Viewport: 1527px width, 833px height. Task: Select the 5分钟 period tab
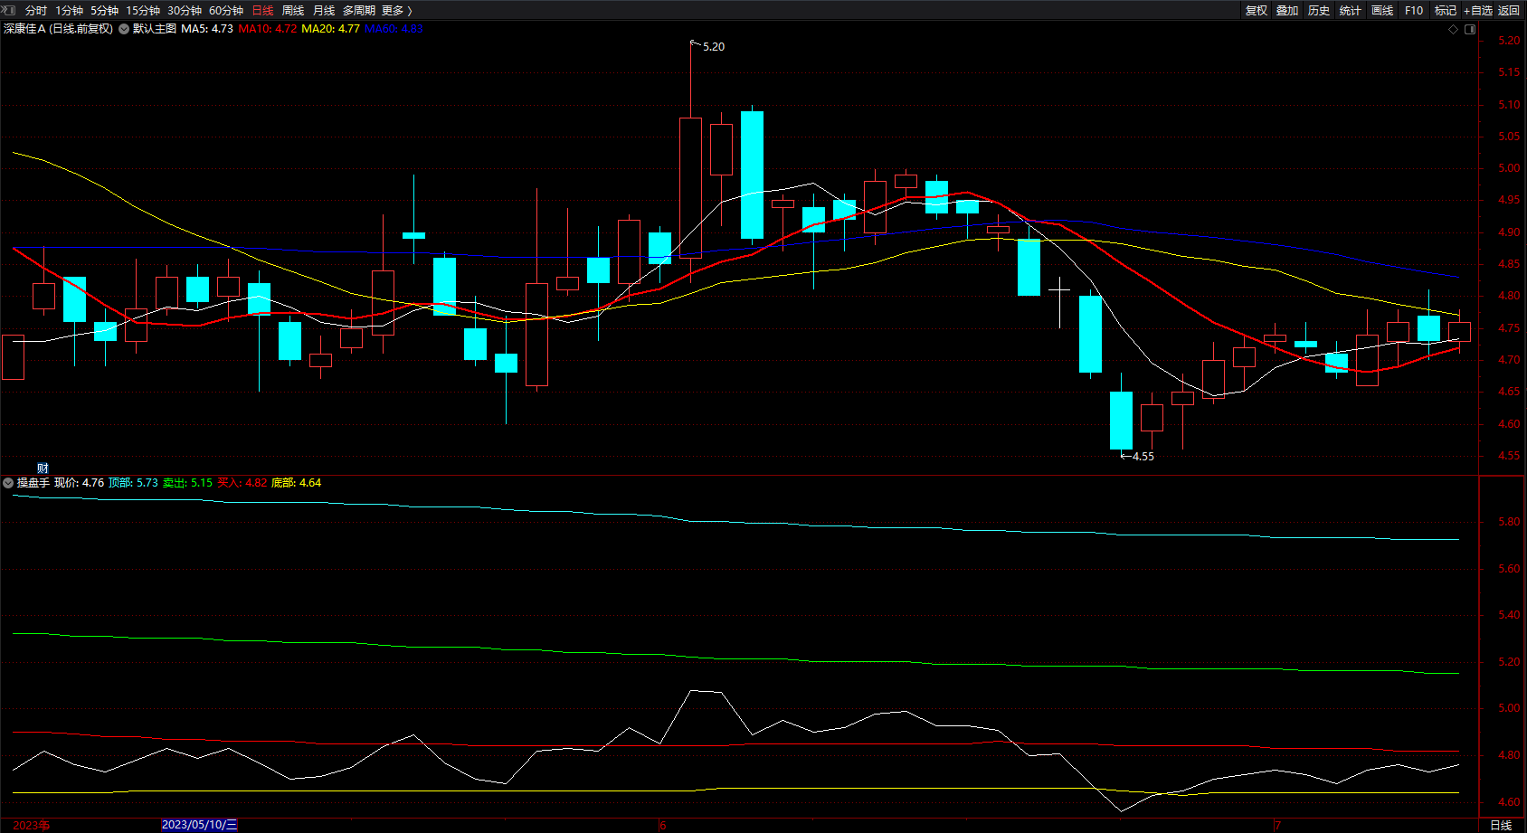[x=104, y=11]
